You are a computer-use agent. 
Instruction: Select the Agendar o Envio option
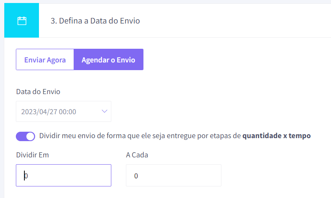[108, 60]
